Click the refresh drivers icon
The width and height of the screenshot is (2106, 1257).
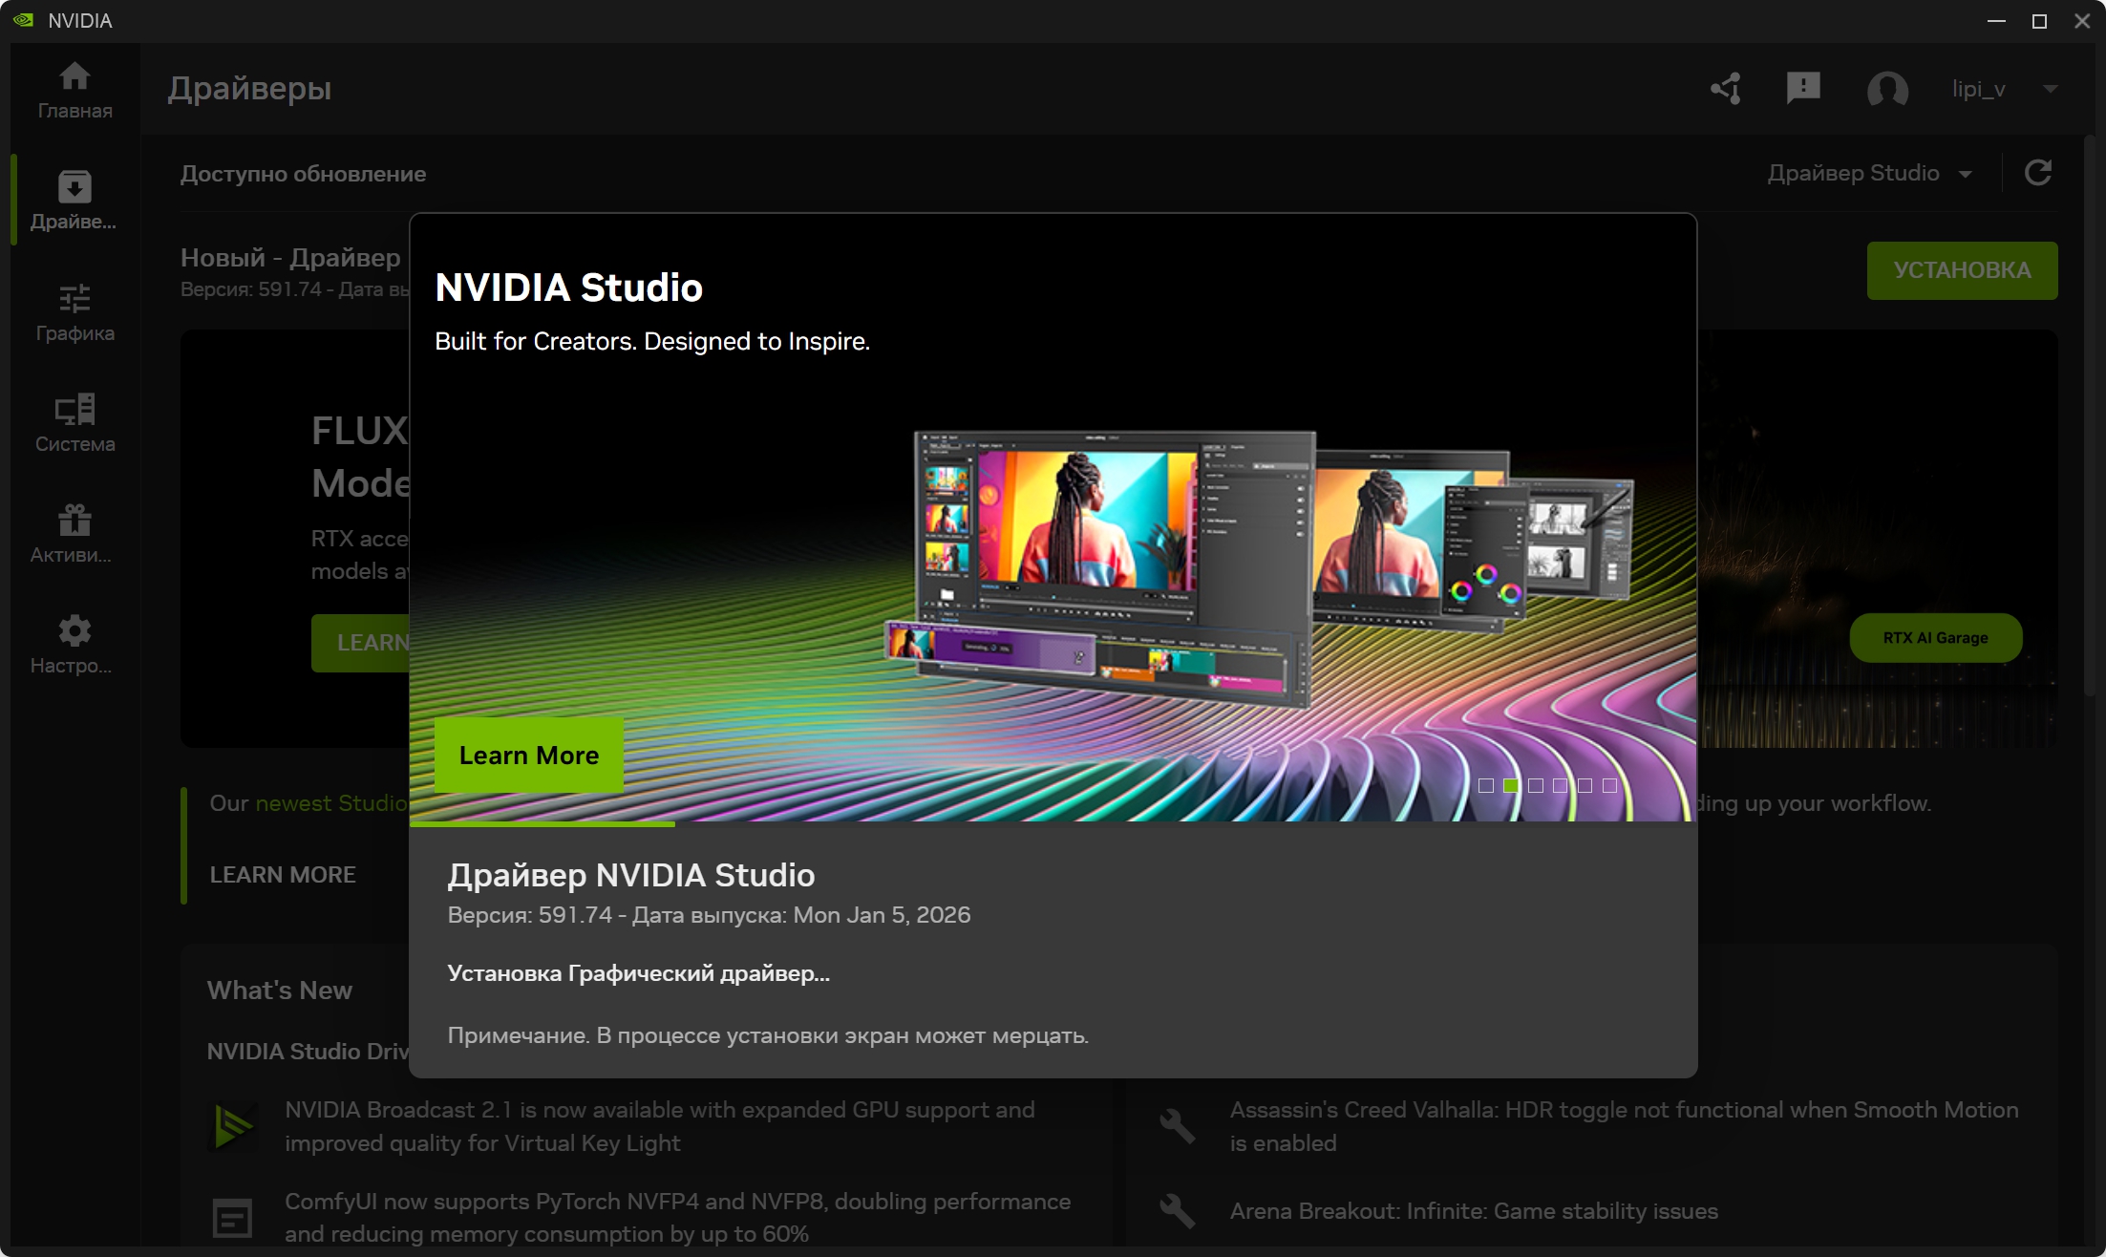coord(2038,173)
